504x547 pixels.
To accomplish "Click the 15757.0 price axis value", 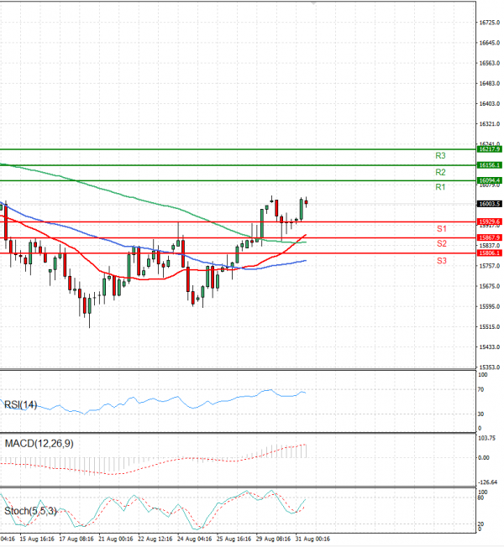I will pos(490,266).
